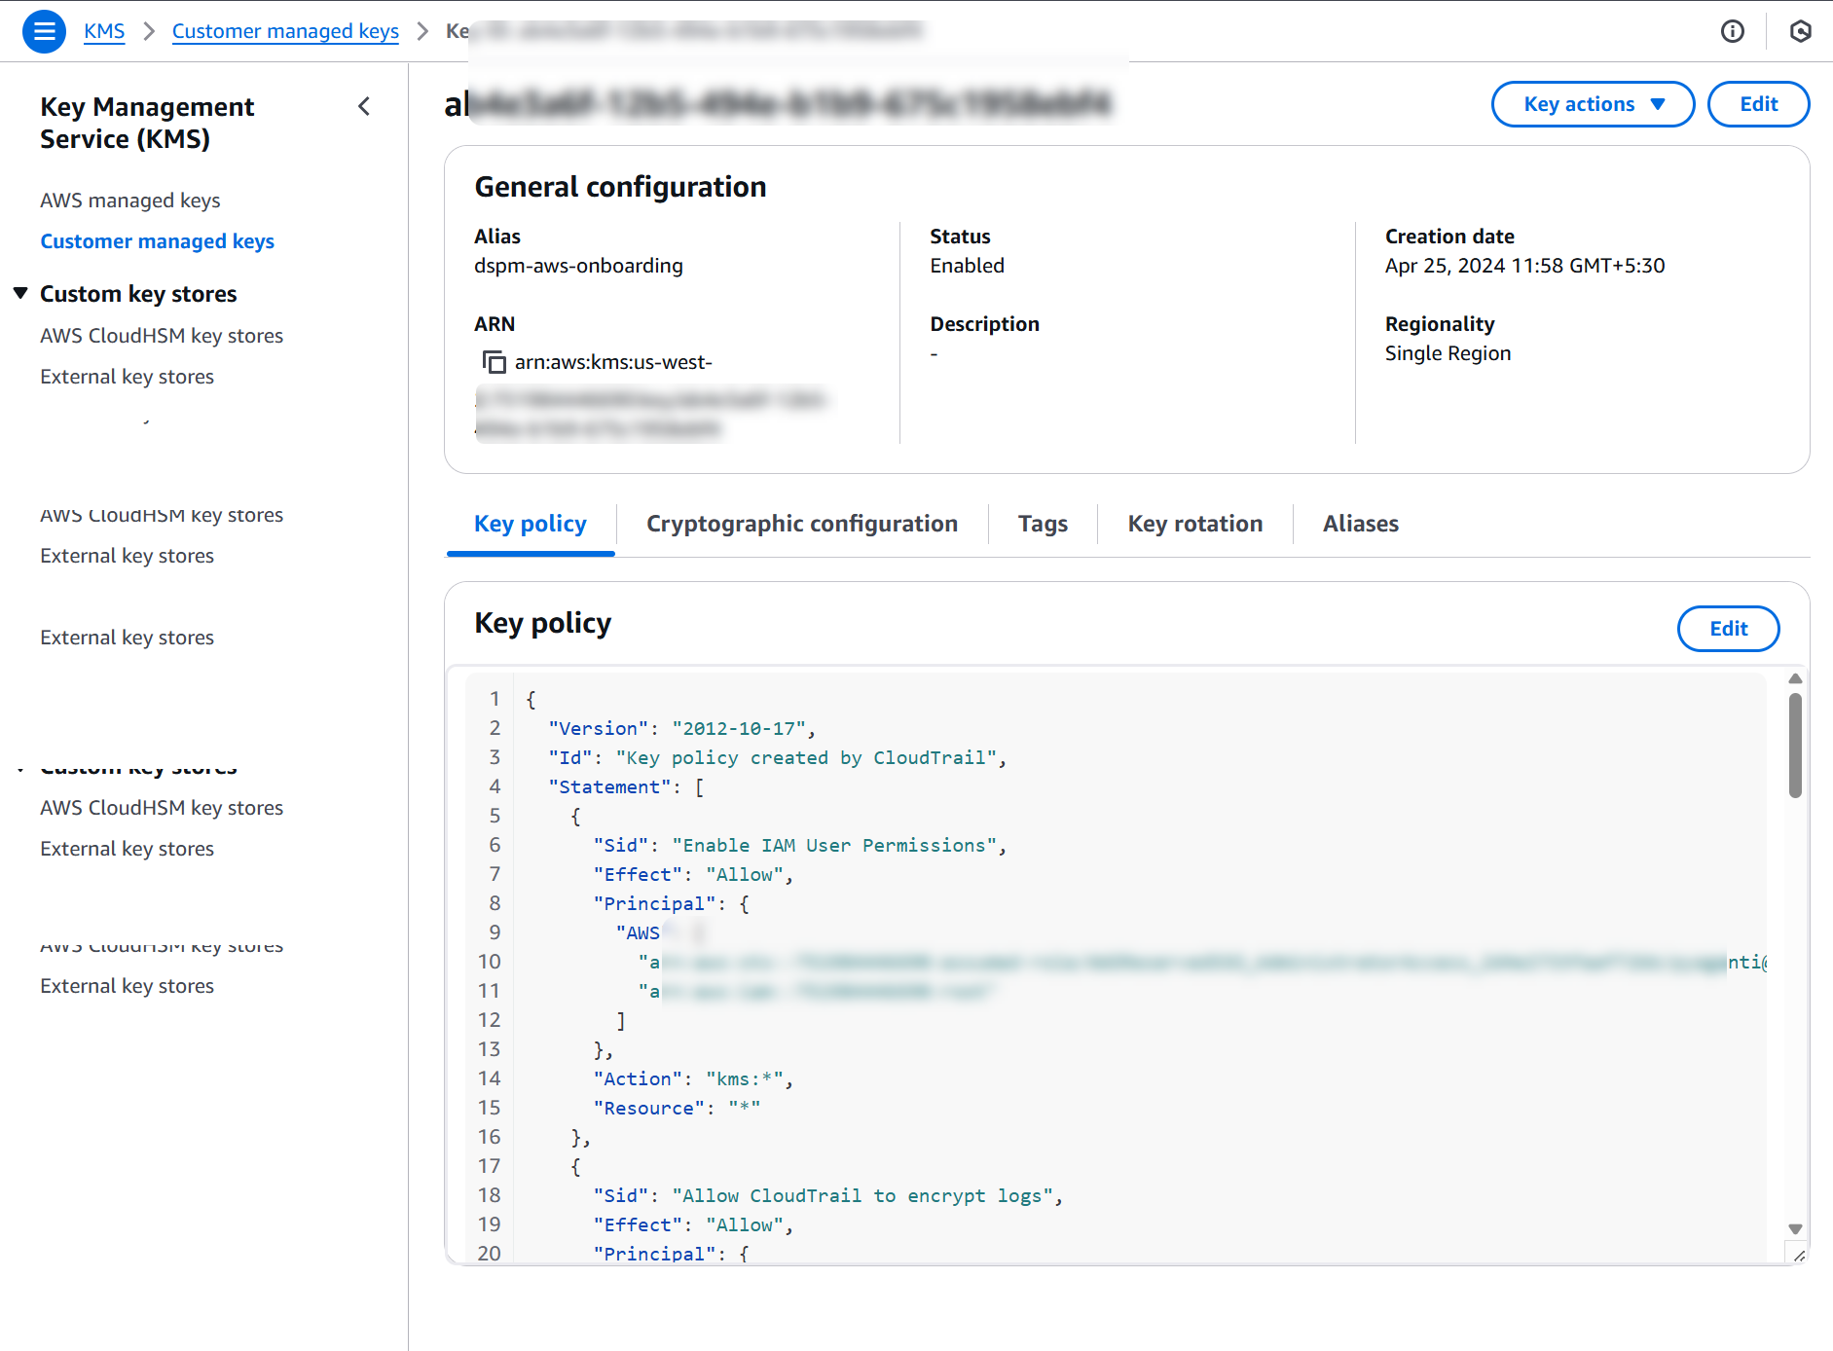Screen dimensions: 1833x1351
Task: Click the "Resource": "*" line in policy
Action: [x=677, y=1108]
